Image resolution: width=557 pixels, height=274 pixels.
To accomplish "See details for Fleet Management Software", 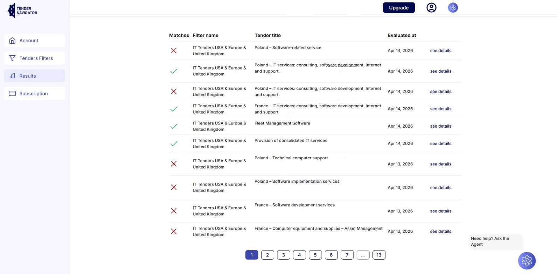I will click(x=440, y=126).
